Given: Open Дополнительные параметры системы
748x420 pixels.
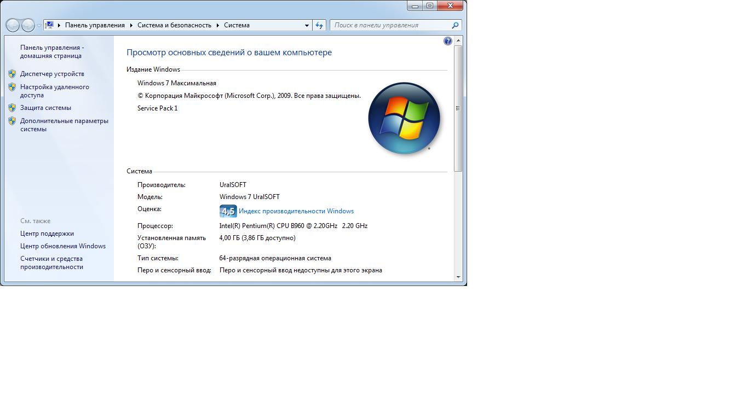Looking at the screenshot, I should point(64,125).
